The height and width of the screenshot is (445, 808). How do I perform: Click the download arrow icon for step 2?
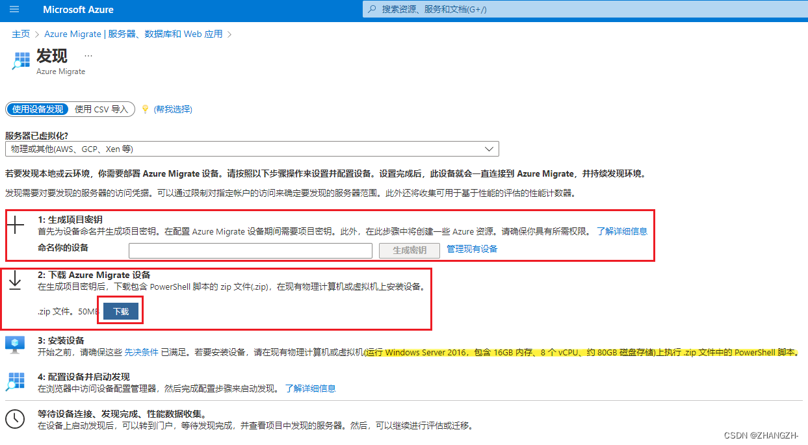pos(15,280)
